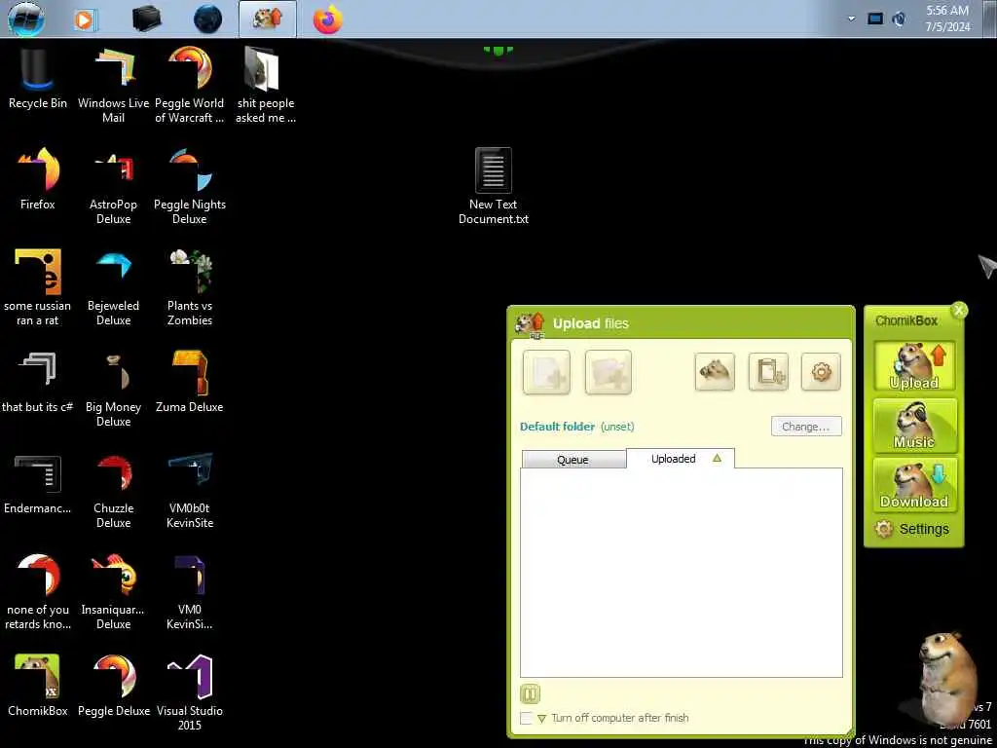Select the Peggle Nights Deluxe icon
This screenshot has width=997, height=748.
pos(190,186)
